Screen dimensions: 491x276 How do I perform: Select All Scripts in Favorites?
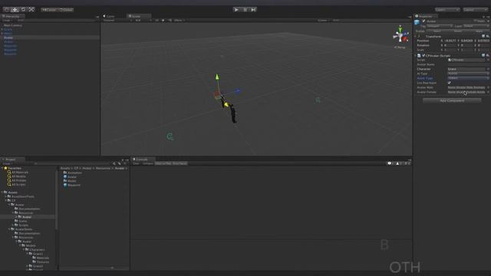[18, 185]
